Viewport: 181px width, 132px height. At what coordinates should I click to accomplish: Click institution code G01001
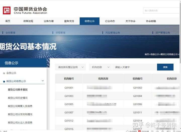69,88
